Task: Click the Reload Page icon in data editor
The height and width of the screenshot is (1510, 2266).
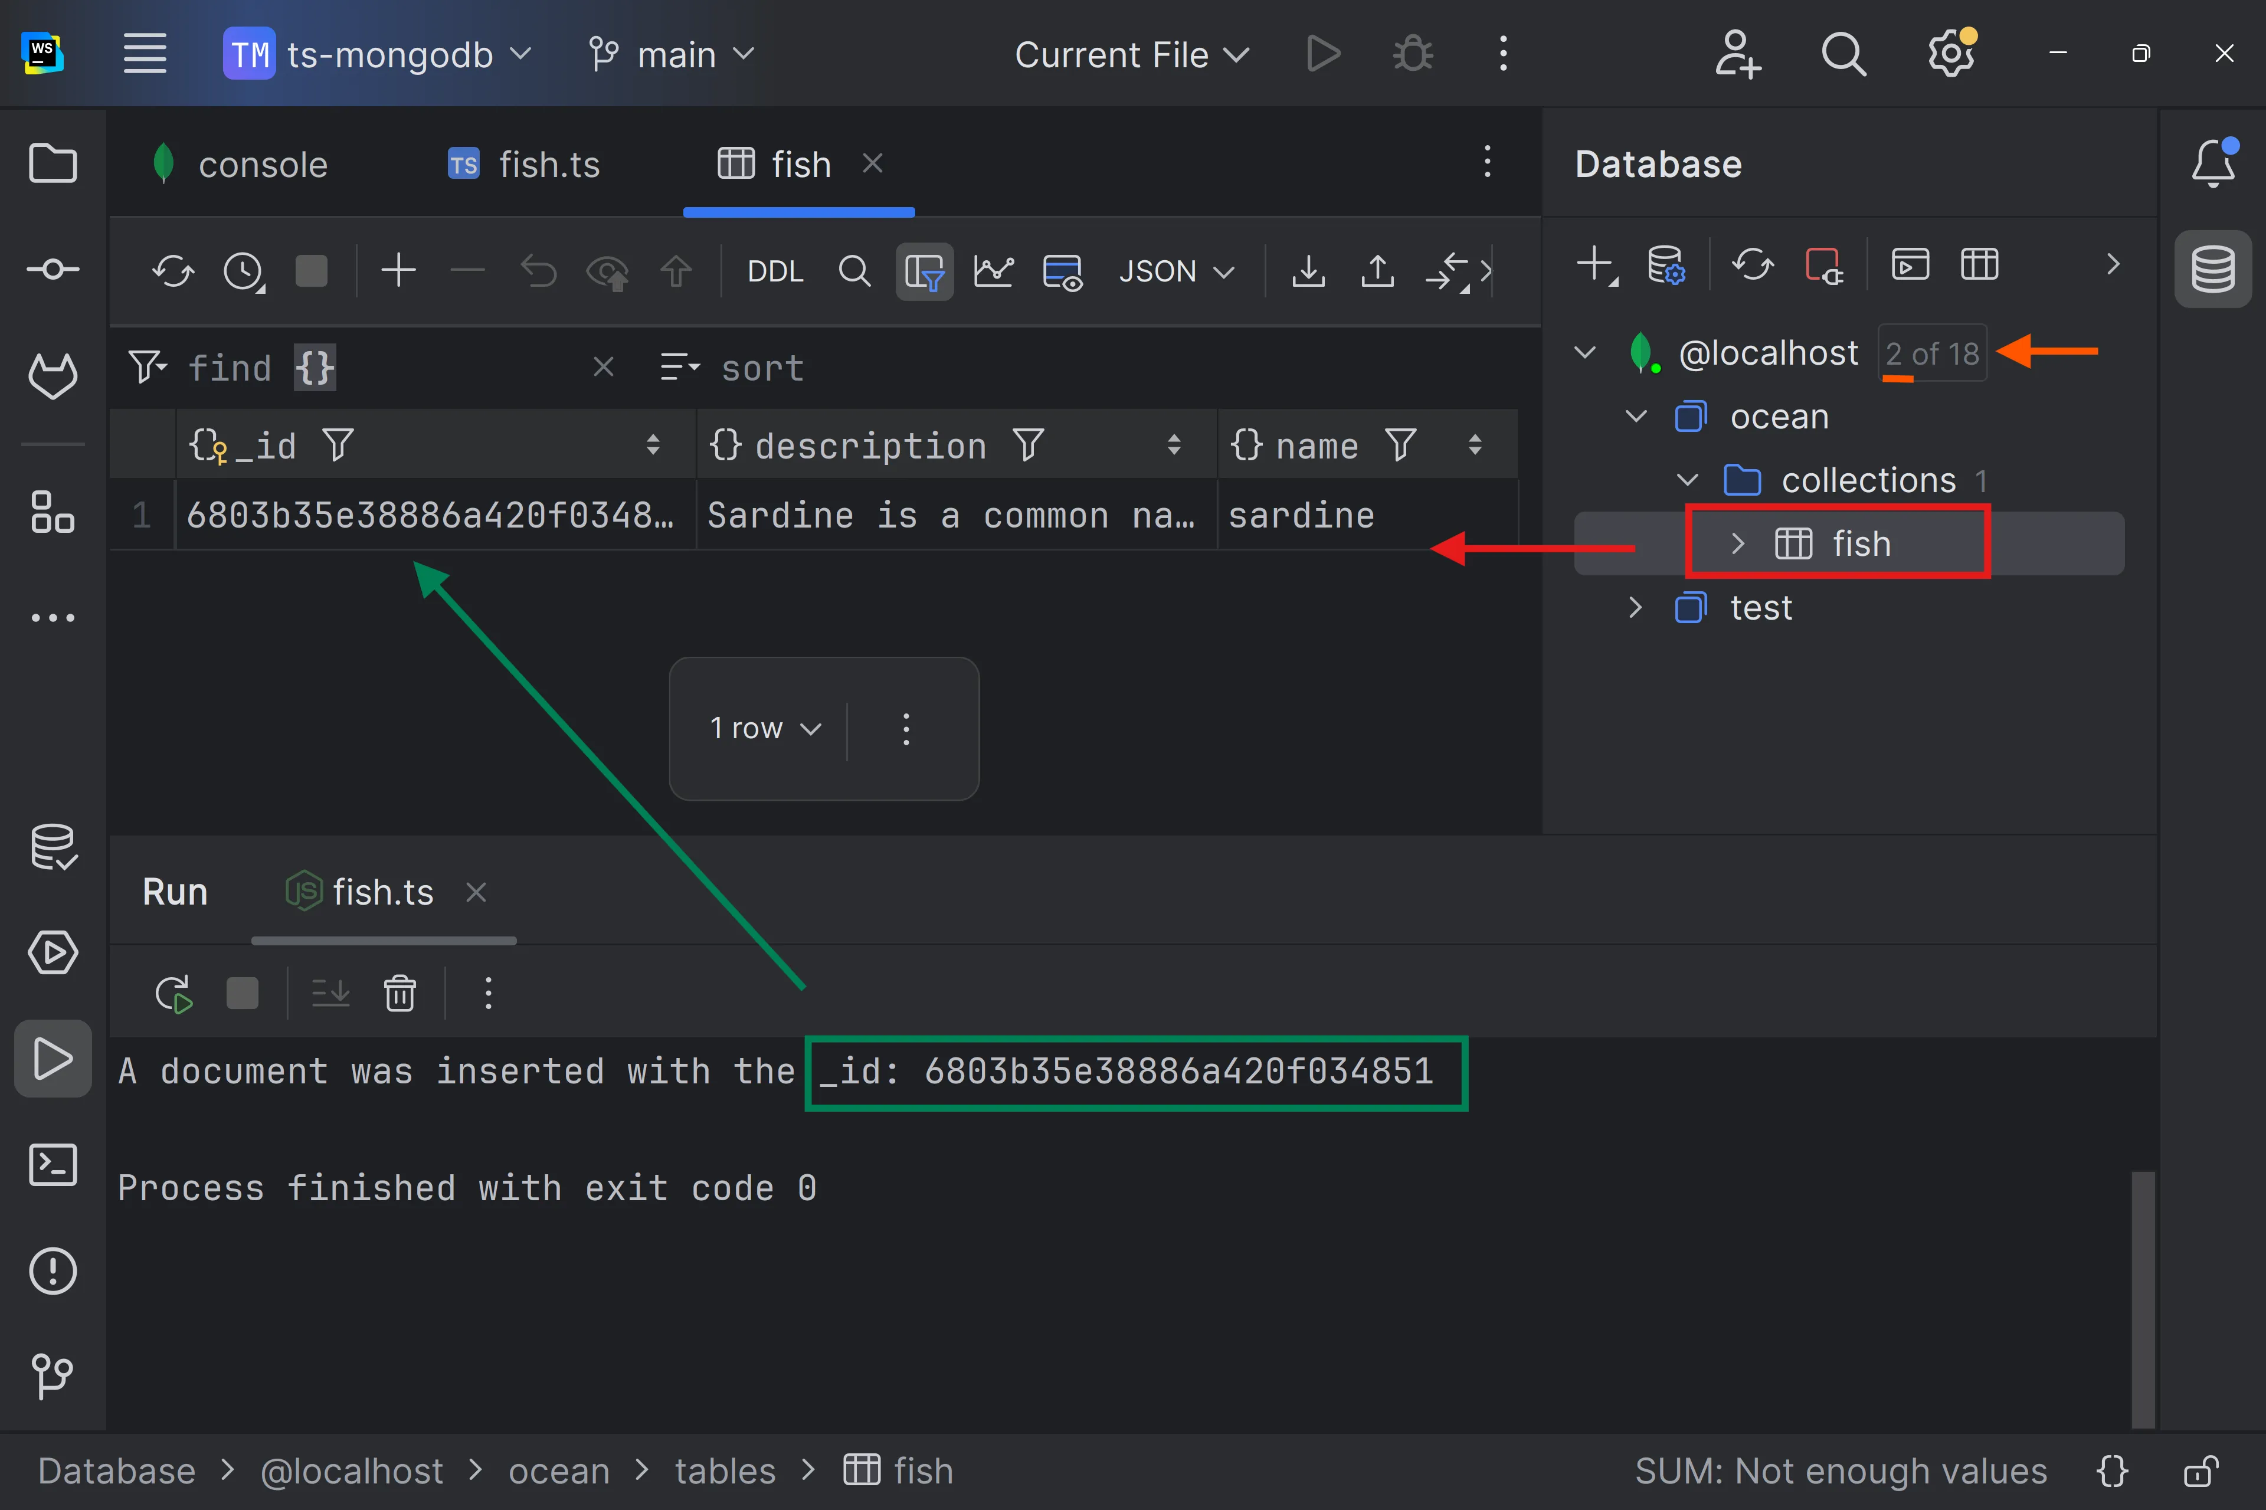Action: pyautogui.click(x=172, y=271)
